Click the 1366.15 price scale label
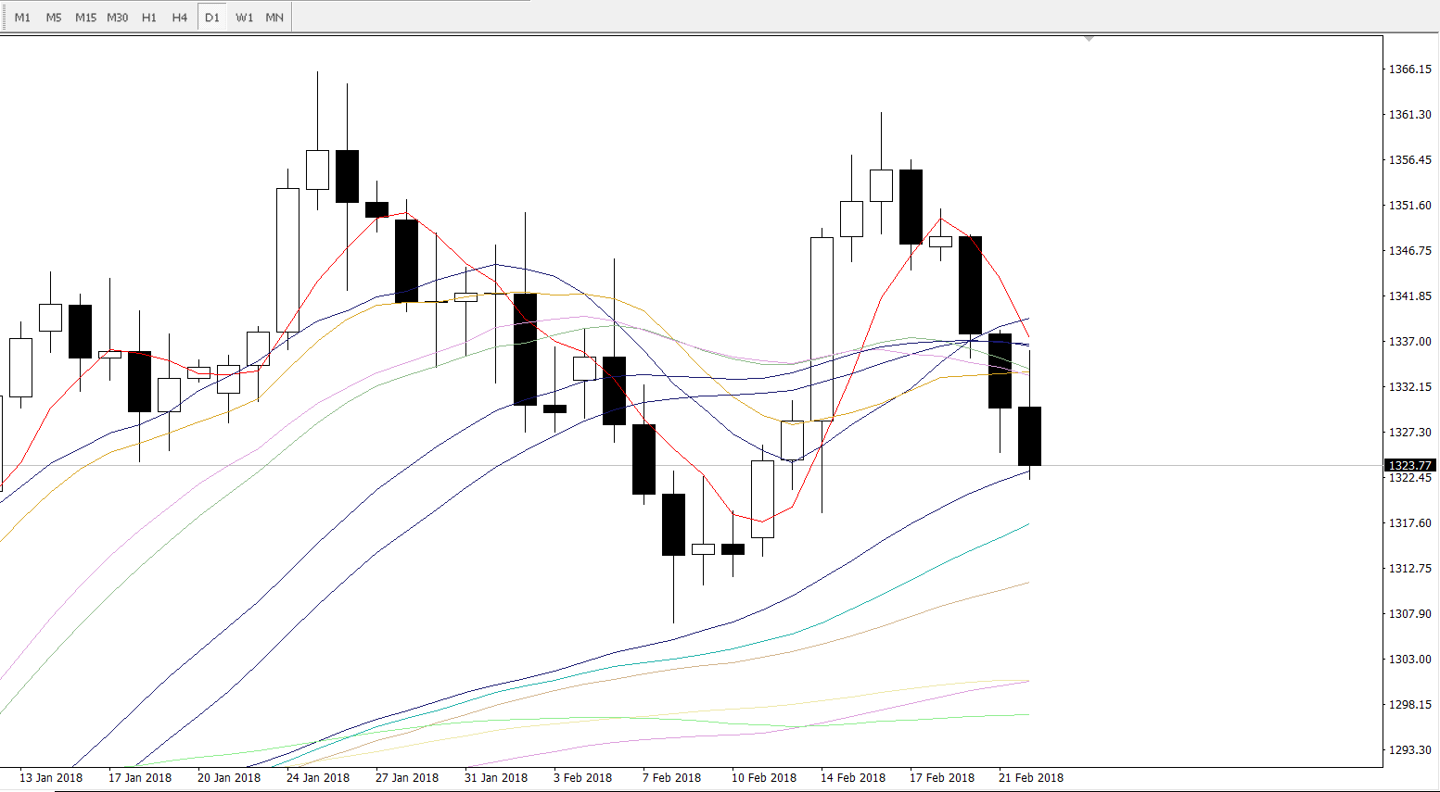 point(1409,69)
